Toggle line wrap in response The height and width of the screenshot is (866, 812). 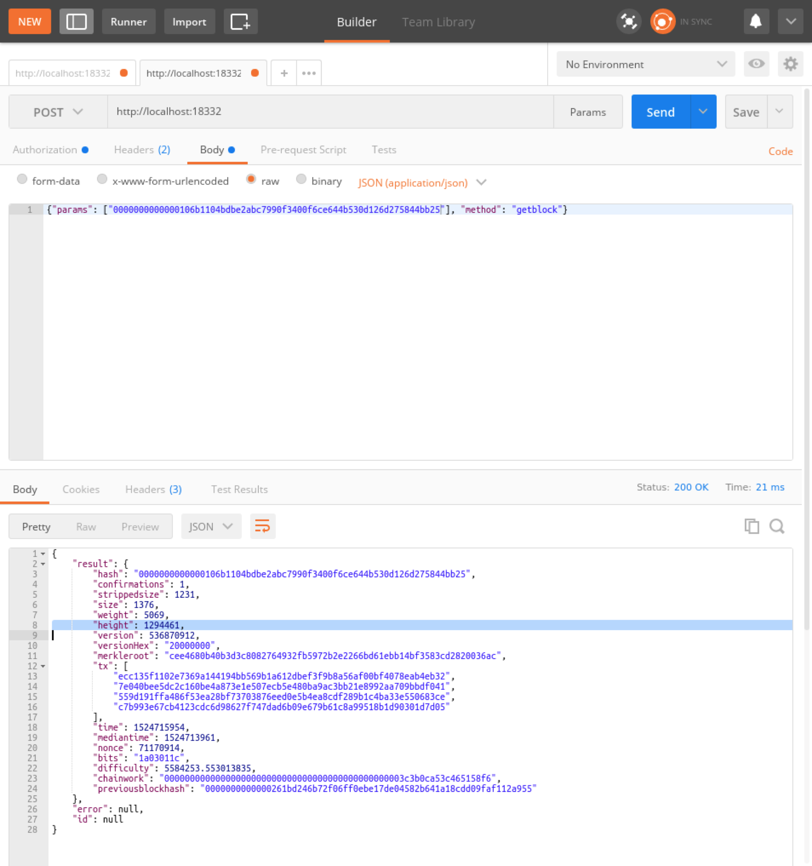click(x=262, y=526)
